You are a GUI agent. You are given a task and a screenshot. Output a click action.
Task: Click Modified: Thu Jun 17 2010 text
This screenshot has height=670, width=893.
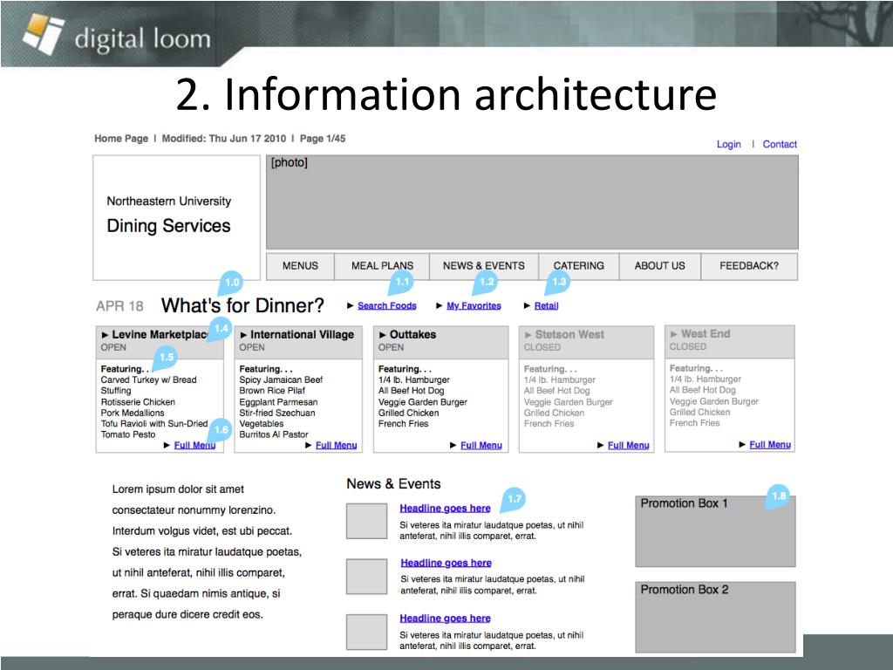(224, 139)
